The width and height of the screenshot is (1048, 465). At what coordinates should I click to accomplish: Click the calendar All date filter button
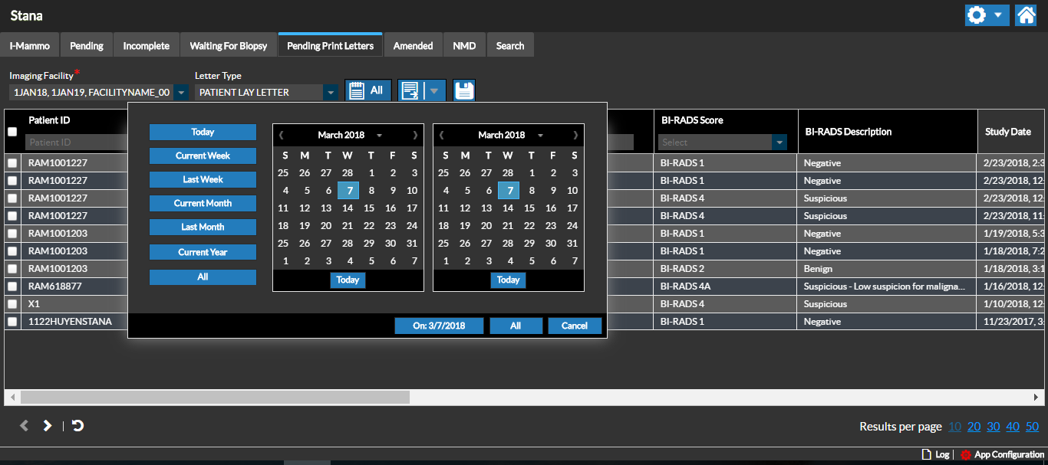(x=368, y=90)
